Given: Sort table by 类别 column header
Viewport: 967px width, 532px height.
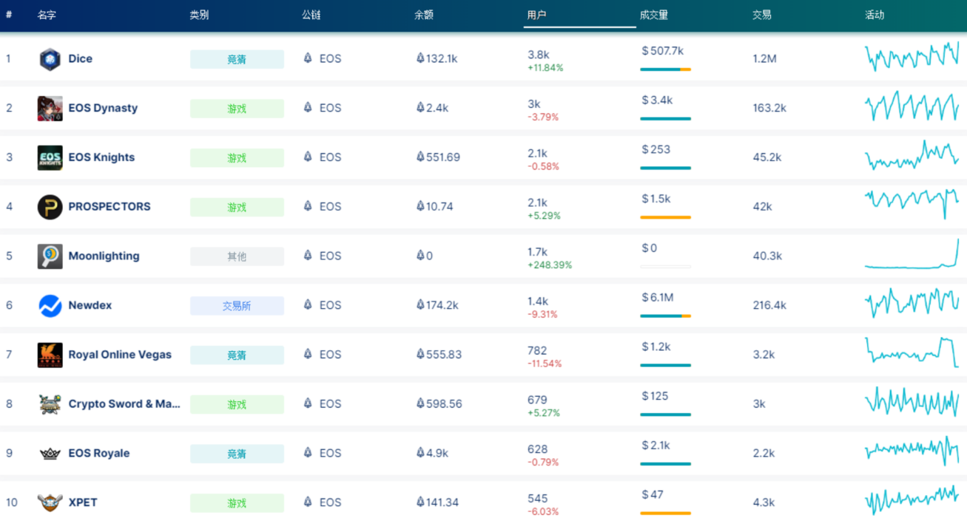Looking at the screenshot, I should (199, 15).
